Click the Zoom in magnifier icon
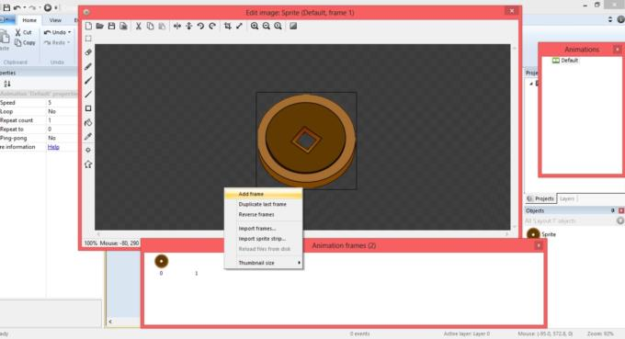Image resolution: width=625 pixels, height=339 pixels. tap(255, 26)
